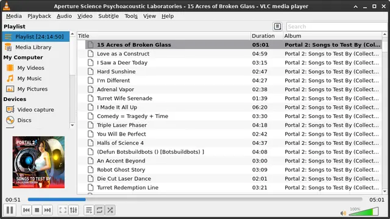
Task: Sort playlist by Title column header
Action: point(164,36)
